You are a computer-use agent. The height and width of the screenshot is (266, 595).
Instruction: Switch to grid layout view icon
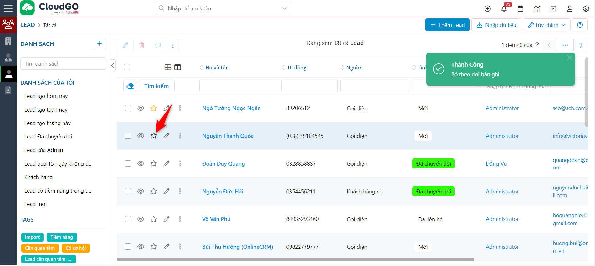point(168,67)
